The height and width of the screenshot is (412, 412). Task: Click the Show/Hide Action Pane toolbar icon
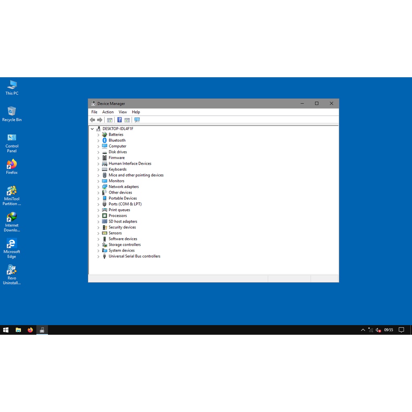127,120
